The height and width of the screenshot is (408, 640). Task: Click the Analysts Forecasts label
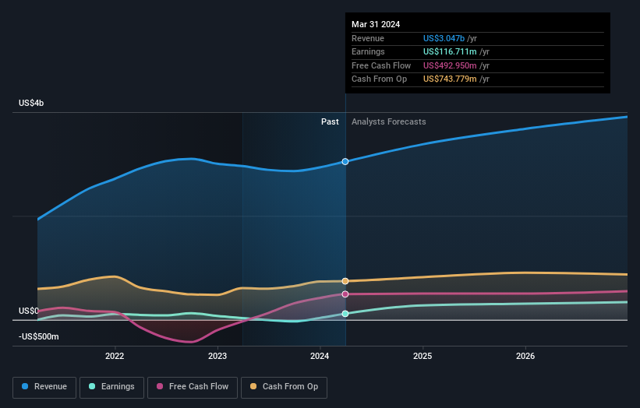(388, 122)
